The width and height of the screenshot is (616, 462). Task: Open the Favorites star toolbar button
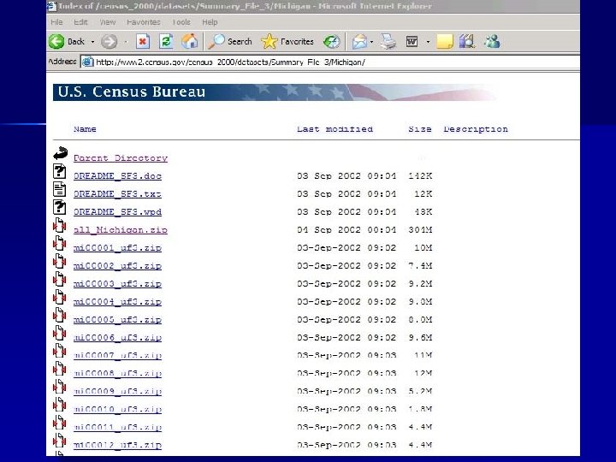tap(287, 41)
